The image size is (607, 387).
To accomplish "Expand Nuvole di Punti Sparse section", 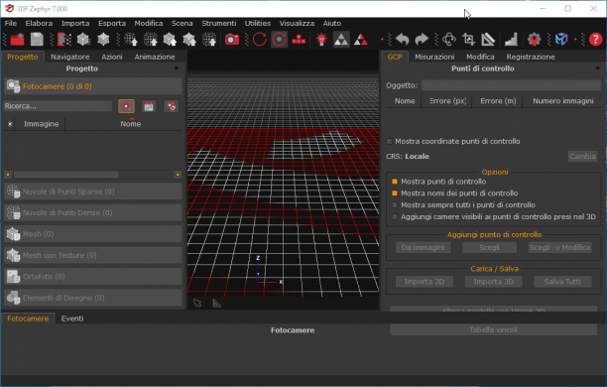I will (x=93, y=192).
